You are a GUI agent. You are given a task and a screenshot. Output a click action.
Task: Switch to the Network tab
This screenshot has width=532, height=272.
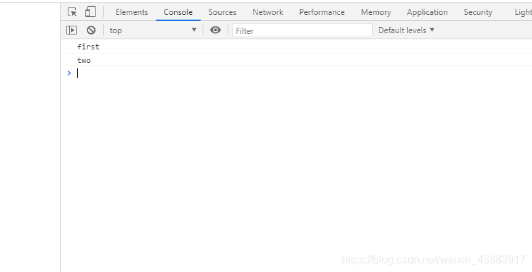[x=268, y=12]
